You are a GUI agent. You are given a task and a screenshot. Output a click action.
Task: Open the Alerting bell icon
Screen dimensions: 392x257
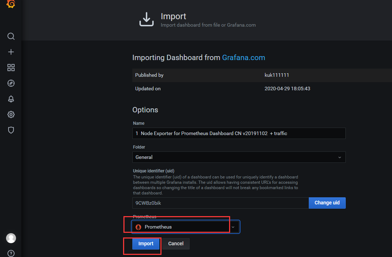[11, 99]
